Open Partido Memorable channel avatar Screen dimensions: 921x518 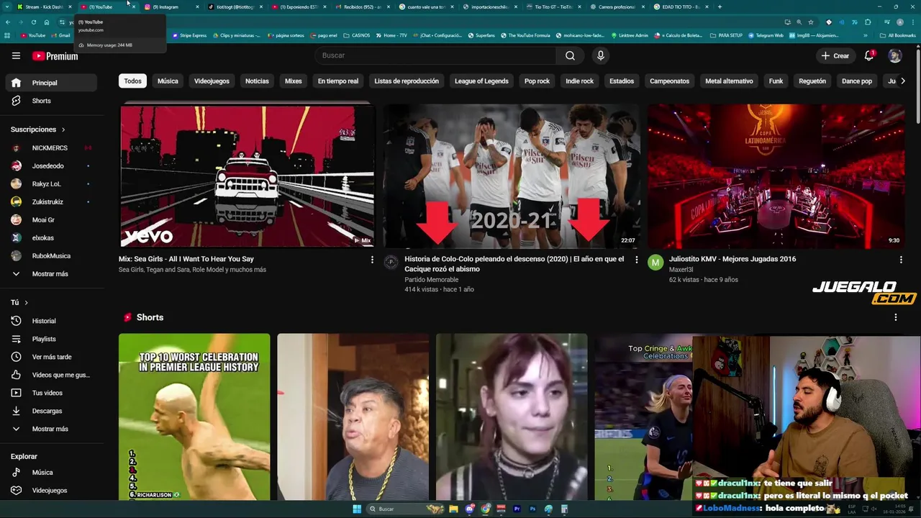tap(391, 263)
